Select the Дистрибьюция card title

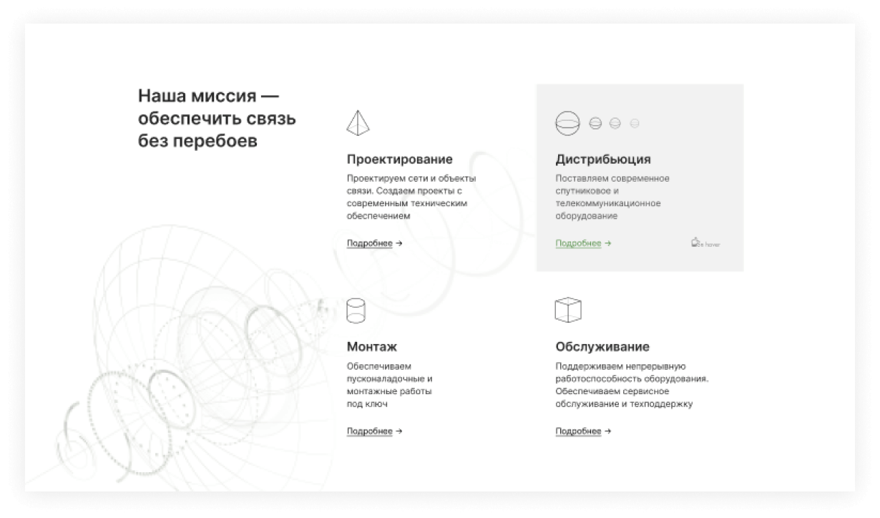click(x=602, y=159)
